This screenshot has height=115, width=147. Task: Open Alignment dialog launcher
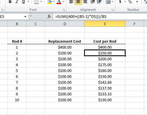tap(112, 10)
